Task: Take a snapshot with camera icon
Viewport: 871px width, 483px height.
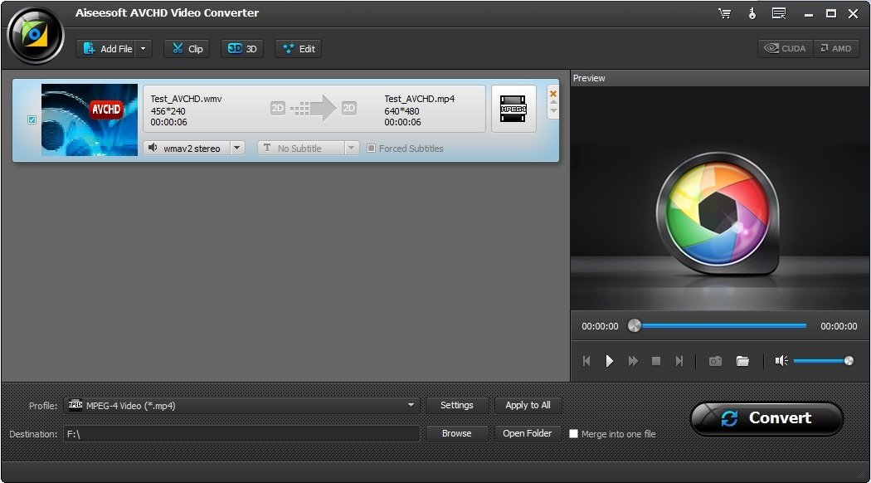Action: pos(715,361)
